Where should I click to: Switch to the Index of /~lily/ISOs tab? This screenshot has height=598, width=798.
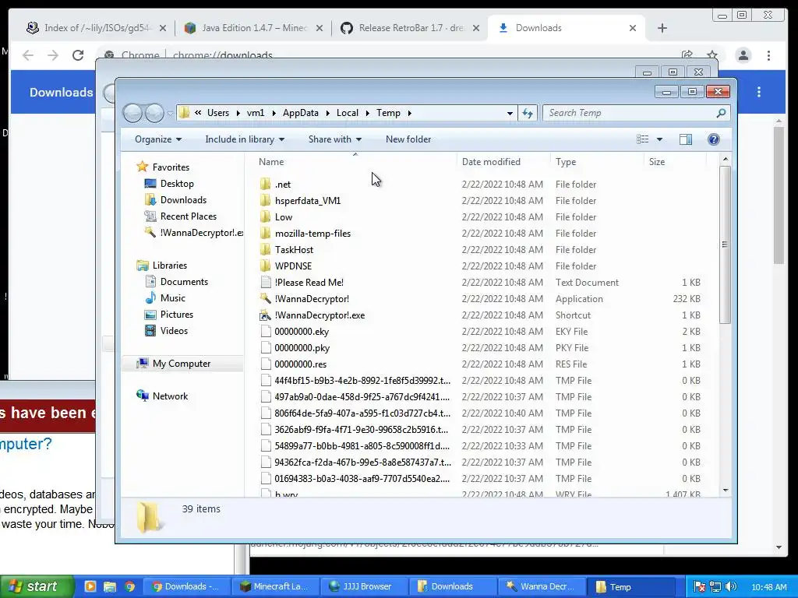(97, 28)
